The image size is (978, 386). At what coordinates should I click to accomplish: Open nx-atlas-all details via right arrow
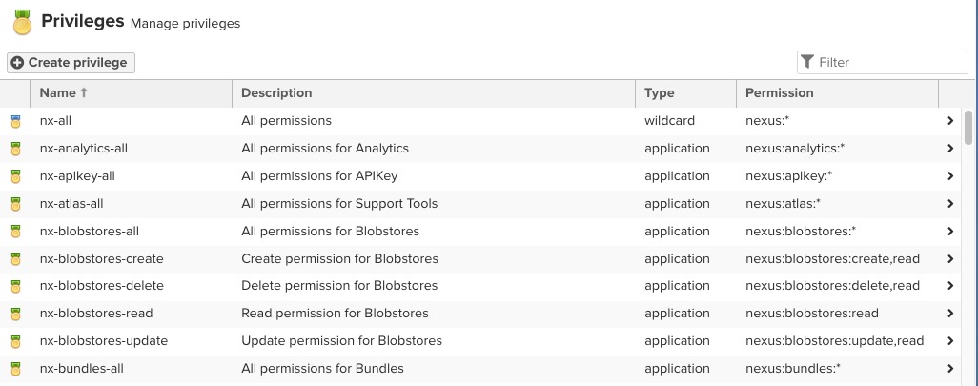click(x=950, y=204)
